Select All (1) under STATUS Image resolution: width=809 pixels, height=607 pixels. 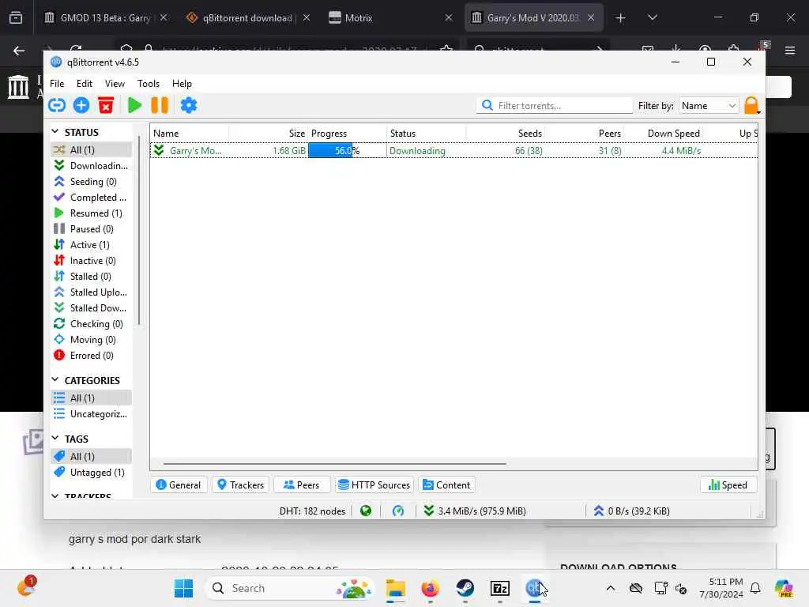tap(91, 149)
